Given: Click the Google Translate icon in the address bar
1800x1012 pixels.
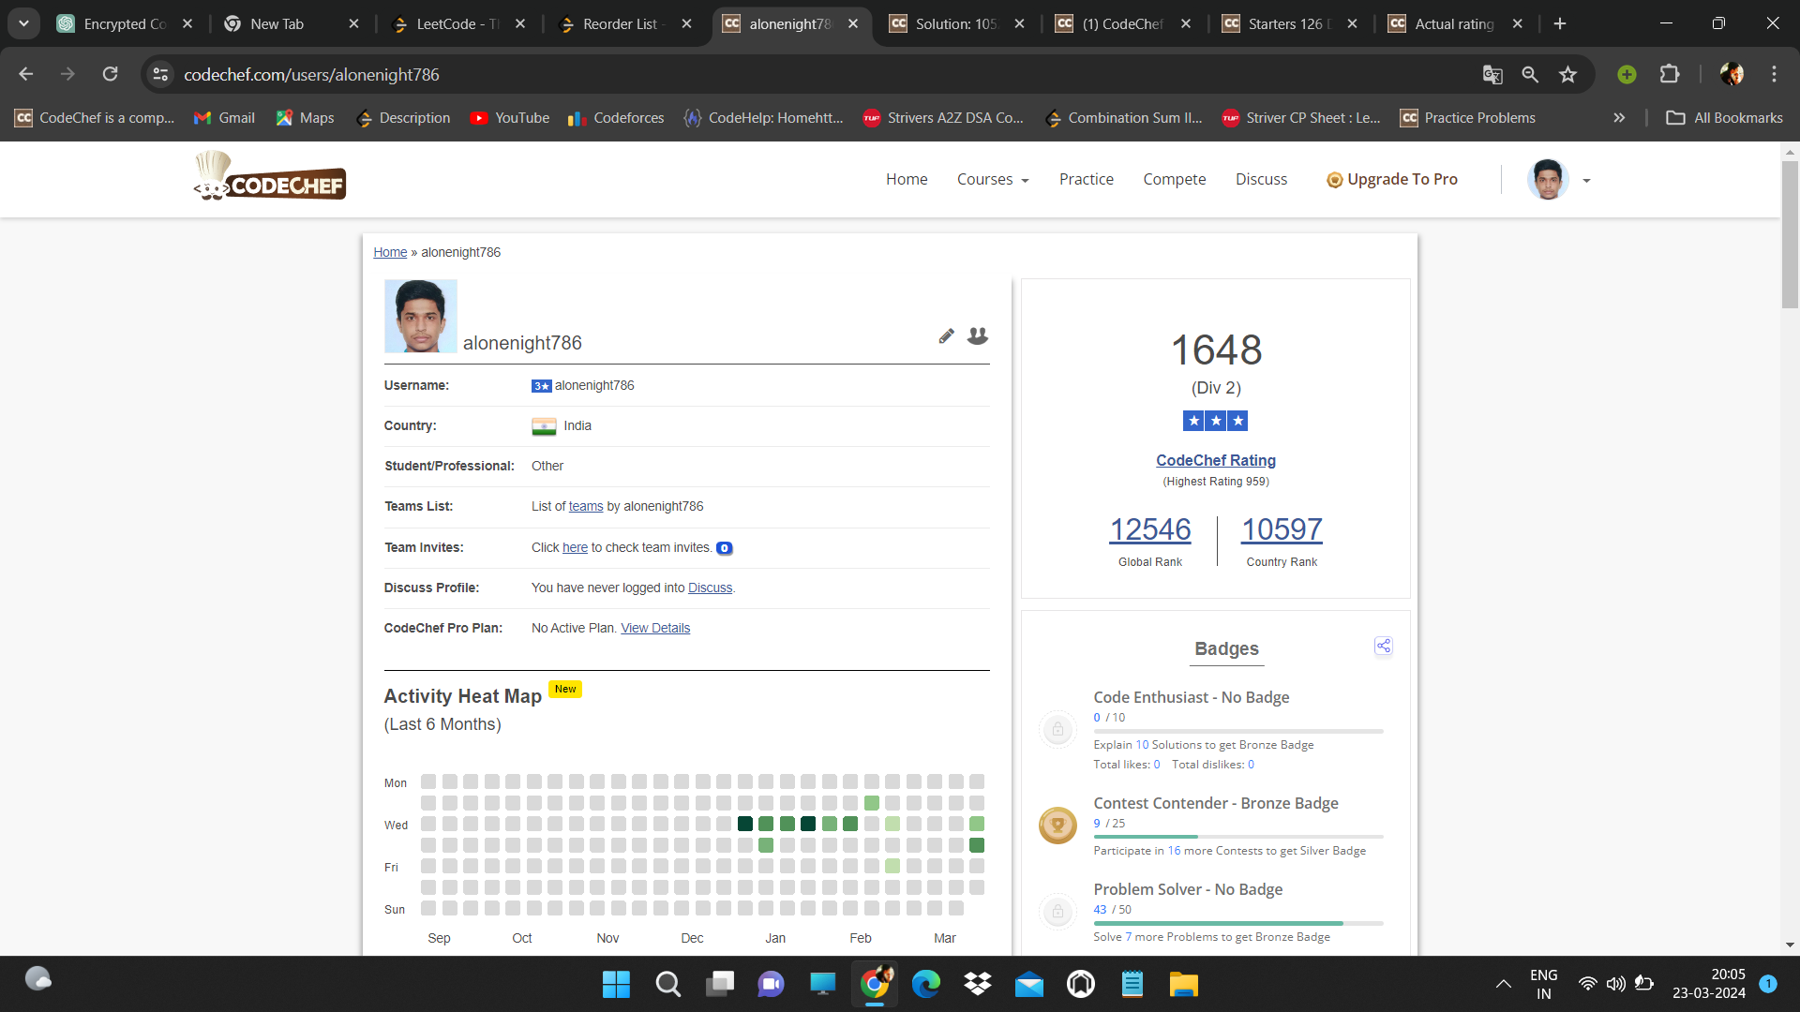Looking at the screenshot, I should click(x=1492, y=74).
